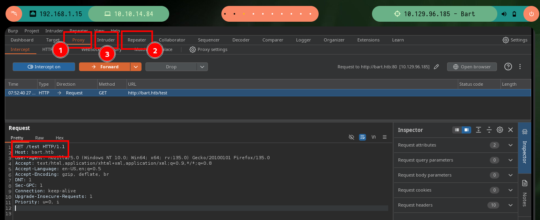Open the Burp menu
Image resolution: width=540 pixels, height=220 pixels.
[x=13, y=31]
